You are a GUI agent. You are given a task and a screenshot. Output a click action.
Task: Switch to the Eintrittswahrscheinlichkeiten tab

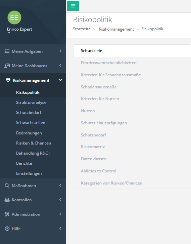coord(109,63)
